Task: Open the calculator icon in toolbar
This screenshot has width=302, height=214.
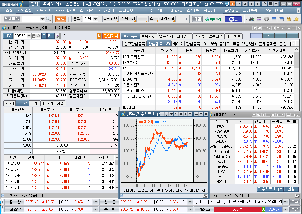Action: point(259,19)
